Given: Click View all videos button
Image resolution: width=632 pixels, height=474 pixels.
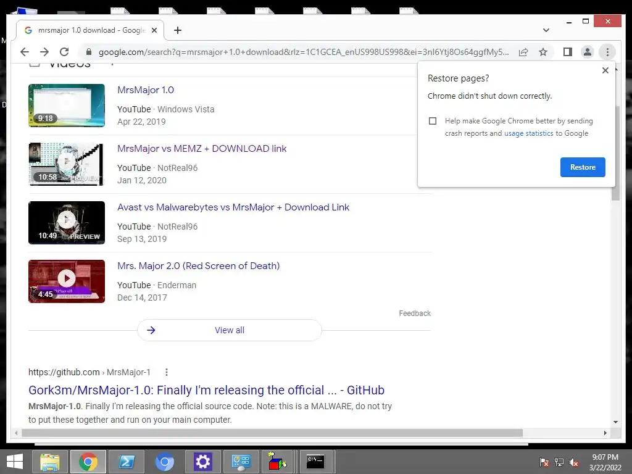Looking at the screenshot, I should pos(230,330).
